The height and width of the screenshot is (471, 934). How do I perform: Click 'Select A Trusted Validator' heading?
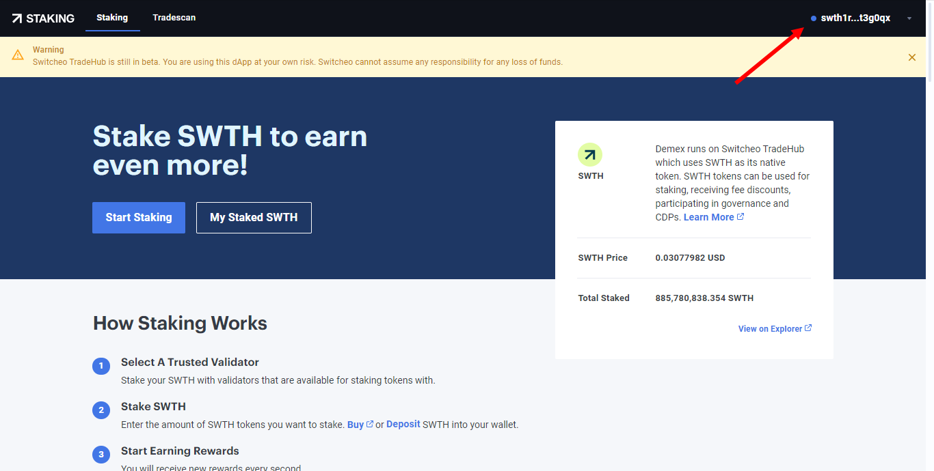(x=190, y=362)
